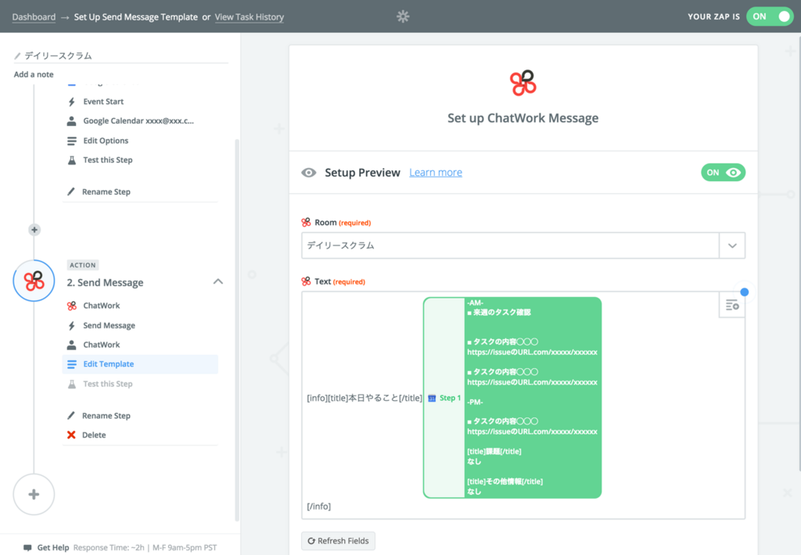Click ChatWork logo above setup title

pos(523,83)
